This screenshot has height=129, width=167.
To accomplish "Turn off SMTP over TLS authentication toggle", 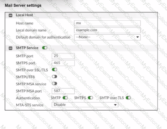I will tap(128, 98).
